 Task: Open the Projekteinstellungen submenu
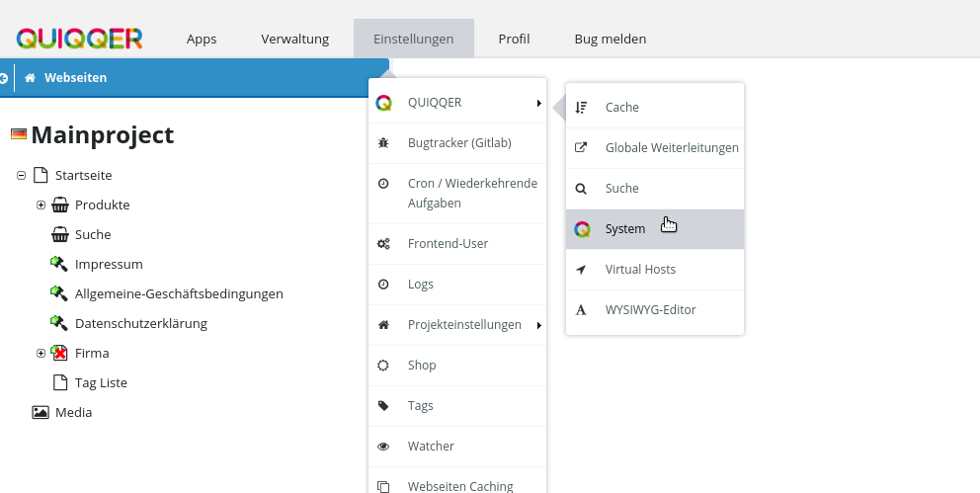pyautogui.click(x=464, y=325)
